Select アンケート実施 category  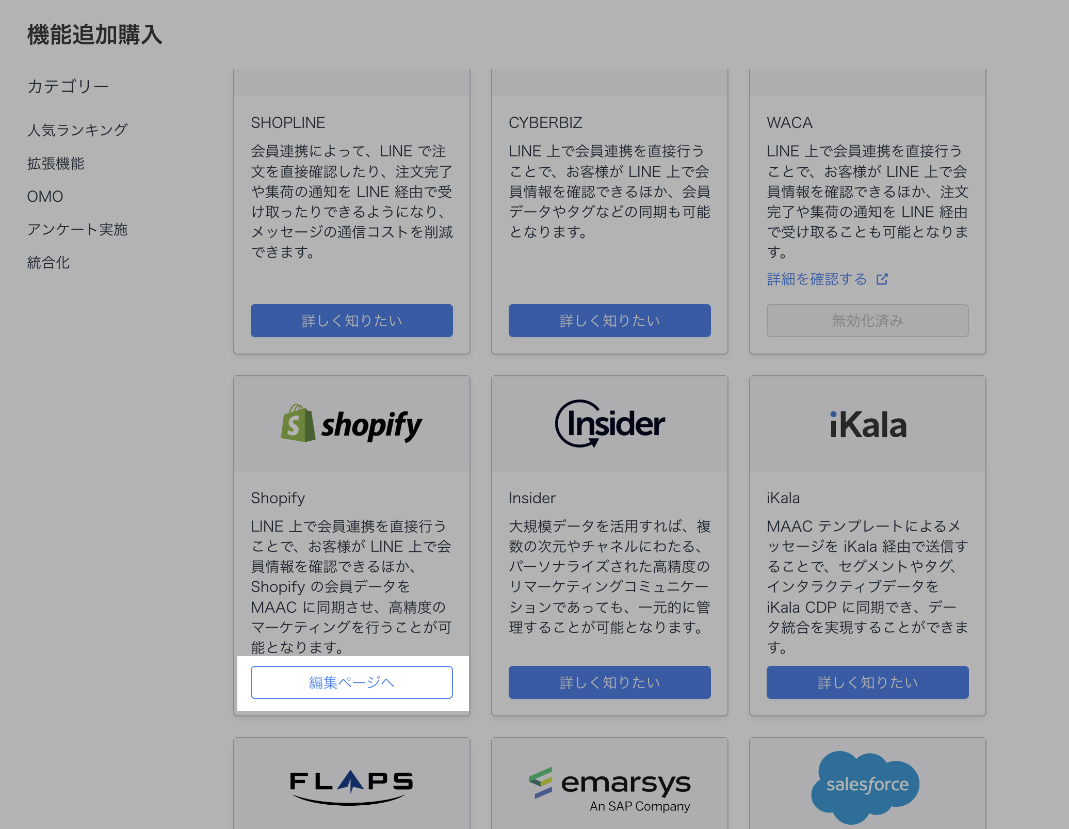pyautogui.click(x=77, y=230)
